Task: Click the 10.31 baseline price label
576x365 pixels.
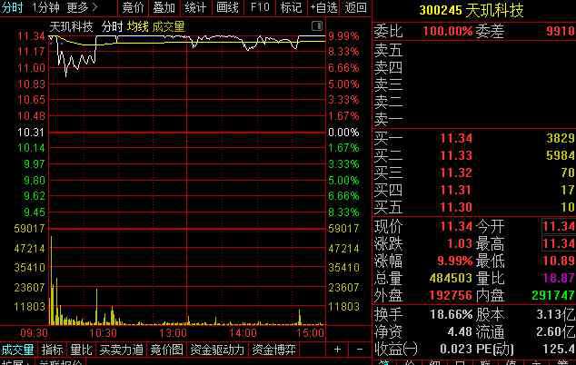Action: point(31,133)
